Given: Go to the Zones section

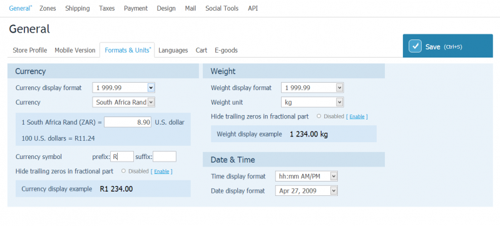Looking at the screenshot, I should click(x=48, y=8).
